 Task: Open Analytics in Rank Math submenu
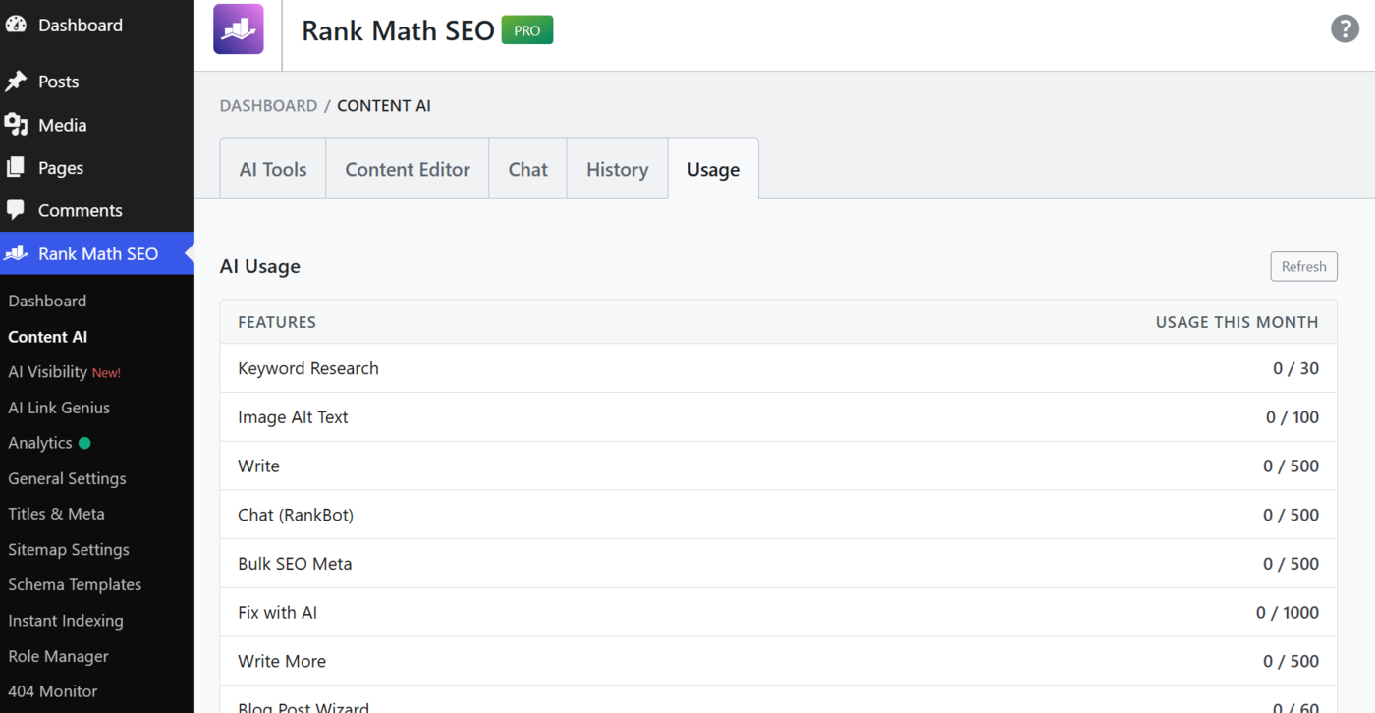point(40,443)
